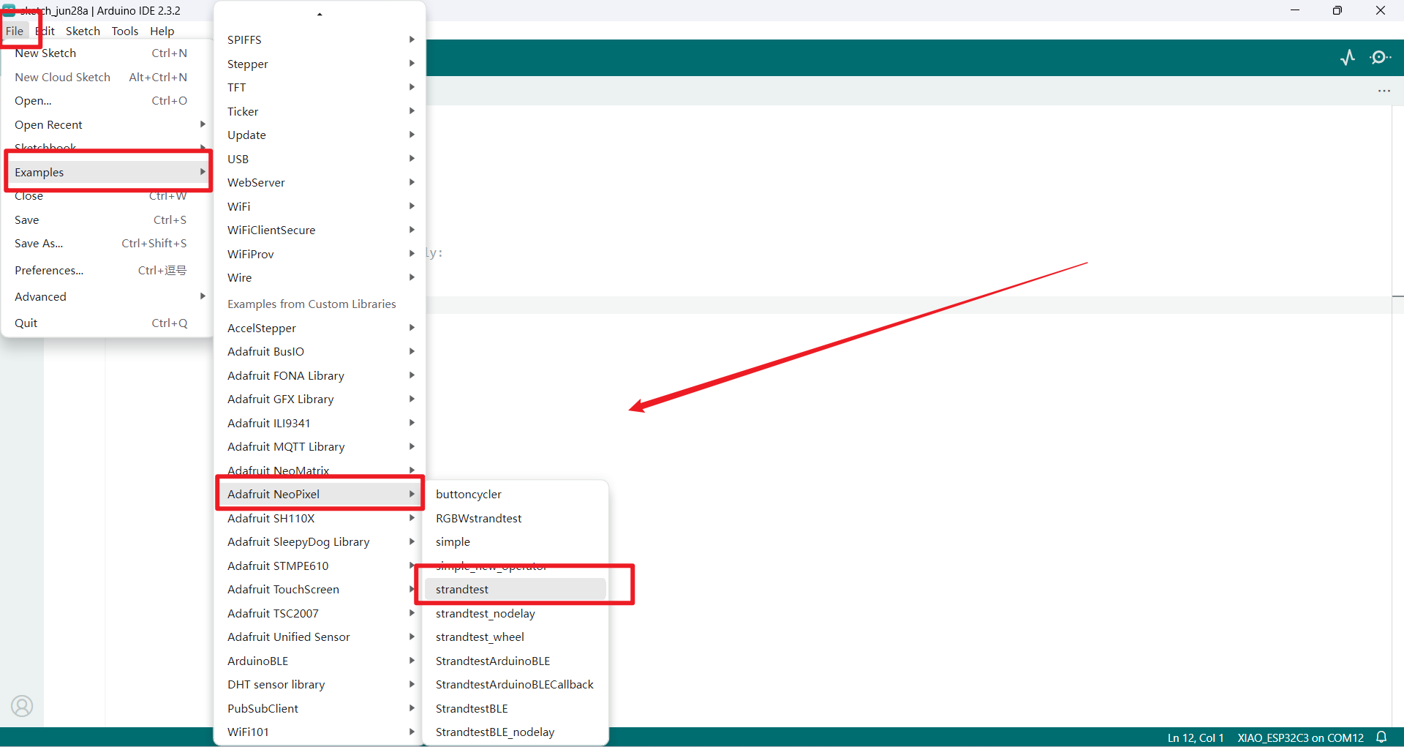Click the scroll-up arrow atop examples menu
The width and height of the screenshot is (1404, 747).
point(320,14)
